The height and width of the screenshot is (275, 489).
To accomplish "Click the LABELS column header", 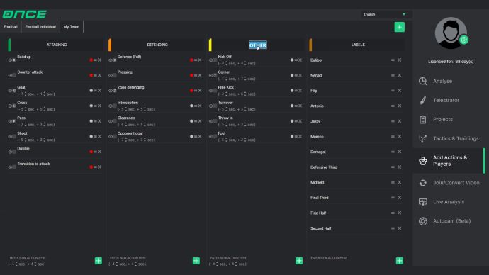I will point(358,45).
